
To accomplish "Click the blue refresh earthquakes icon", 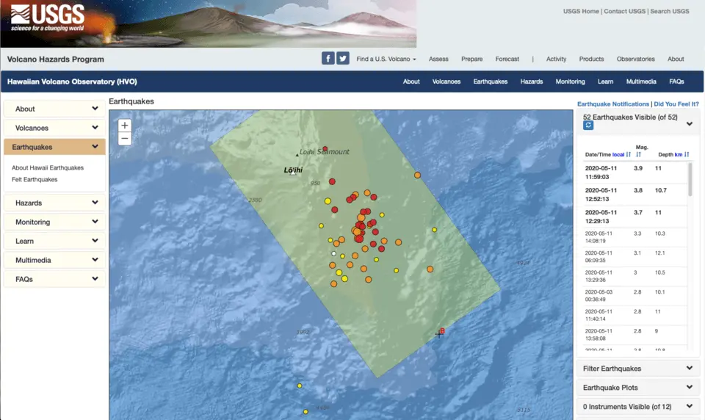I will (x=588, y=126).
